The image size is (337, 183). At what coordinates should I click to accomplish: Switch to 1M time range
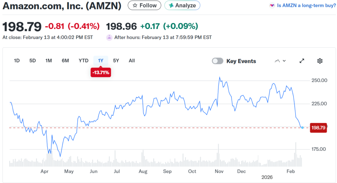click(x=49, y=60)
